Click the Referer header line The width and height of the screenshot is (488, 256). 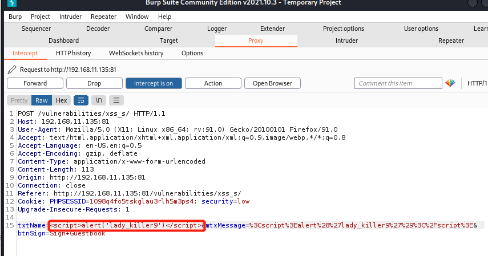[x=130, y=193]
